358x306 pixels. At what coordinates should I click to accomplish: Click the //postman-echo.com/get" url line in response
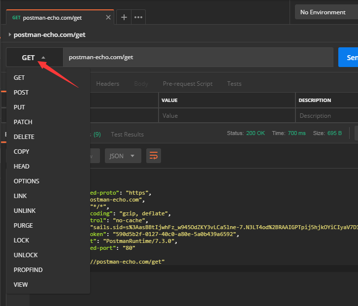click(x=127, y=262)
